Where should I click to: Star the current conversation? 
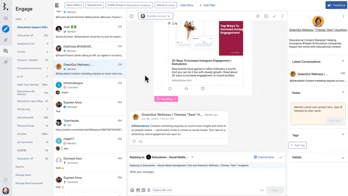pyautogui.click(x=258, y=16)
